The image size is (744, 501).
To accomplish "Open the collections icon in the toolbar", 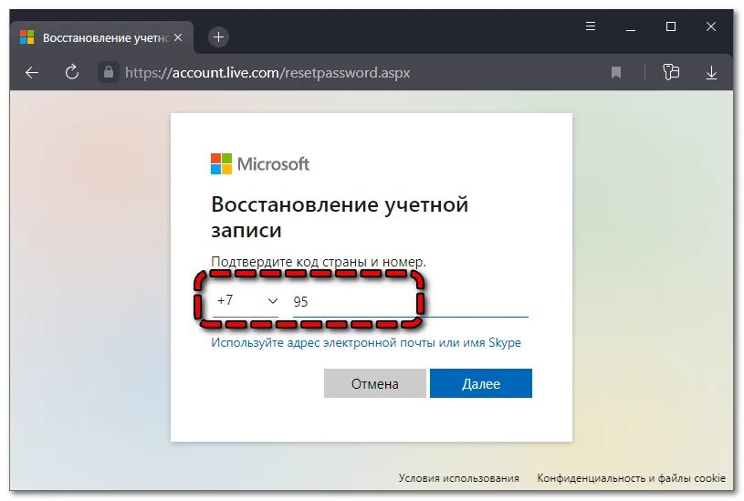I will 671,72.
